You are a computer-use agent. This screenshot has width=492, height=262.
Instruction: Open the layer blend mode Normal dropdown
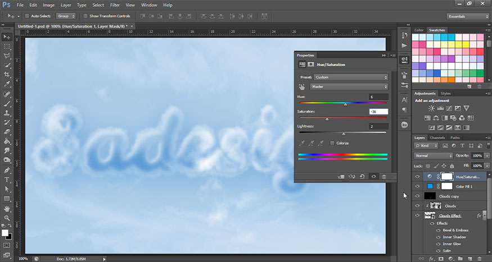coord(433,155)
